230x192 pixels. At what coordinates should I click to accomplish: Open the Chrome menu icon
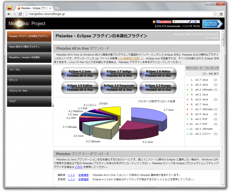point(221,14)
